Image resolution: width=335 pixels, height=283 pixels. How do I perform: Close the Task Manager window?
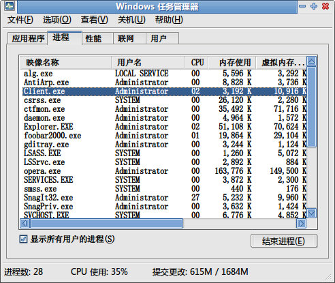325,6
